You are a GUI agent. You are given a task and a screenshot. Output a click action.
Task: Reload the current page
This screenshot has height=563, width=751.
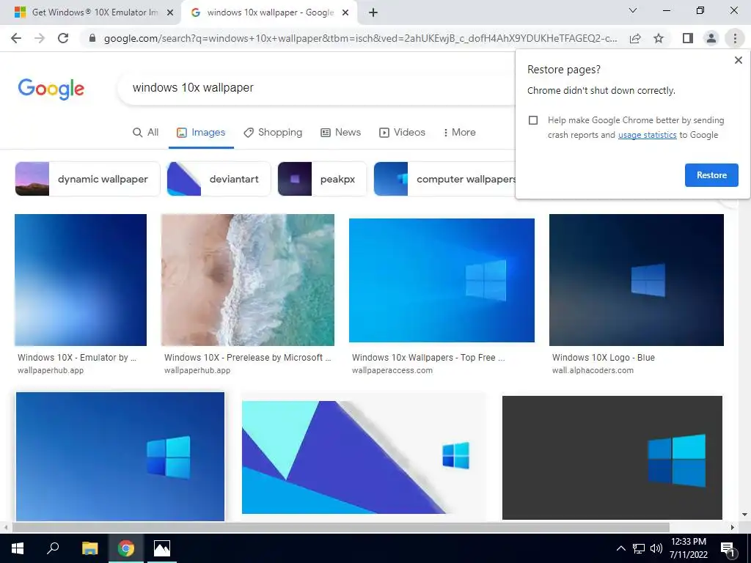click(63, 38)
